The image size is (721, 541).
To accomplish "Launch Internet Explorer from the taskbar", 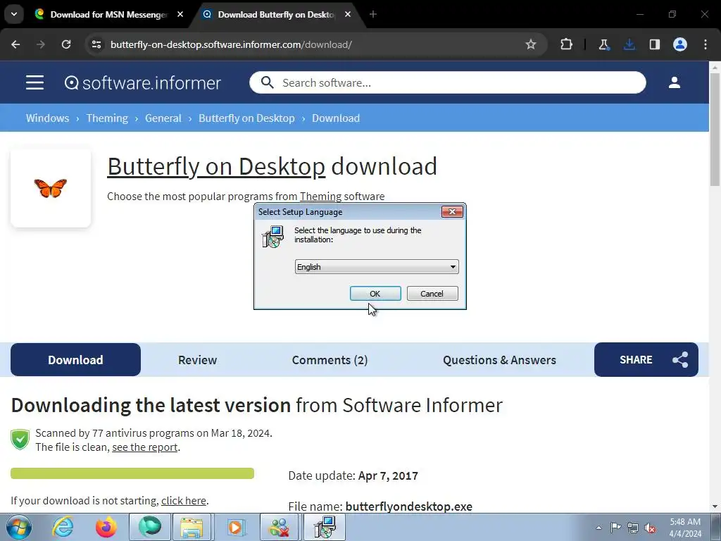I will point(63,527).
